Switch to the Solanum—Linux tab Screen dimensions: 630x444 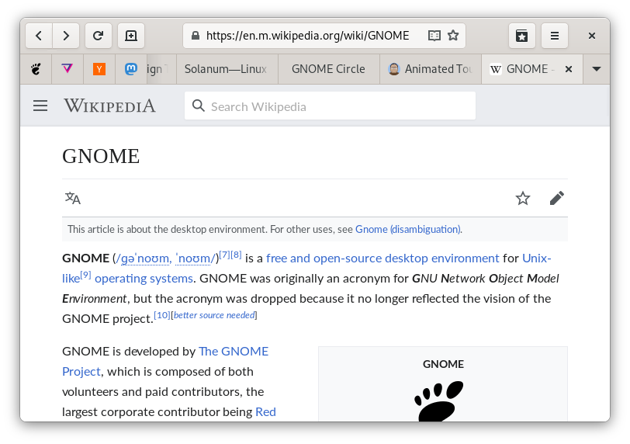click(x=227, y=69)
